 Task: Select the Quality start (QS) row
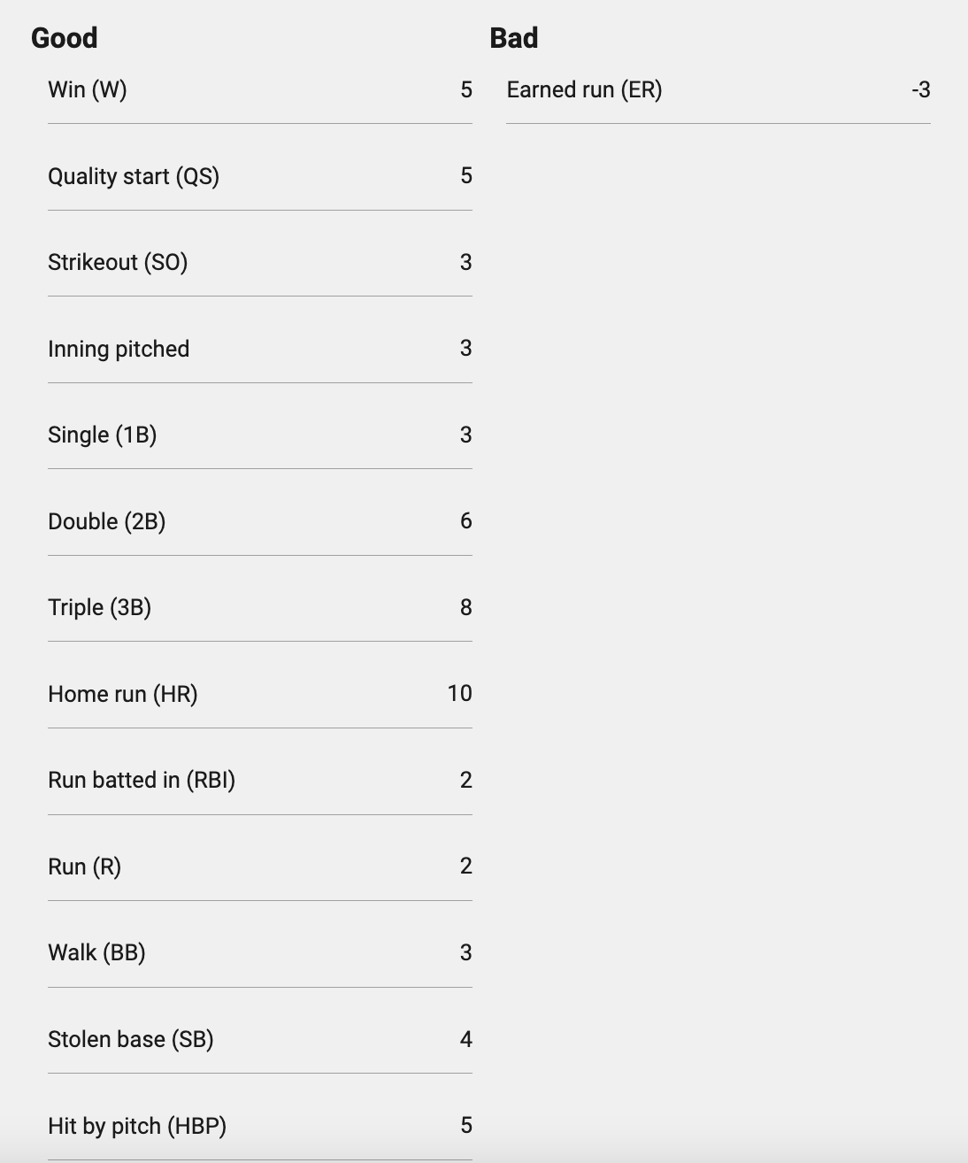click(x=259, y=176)
